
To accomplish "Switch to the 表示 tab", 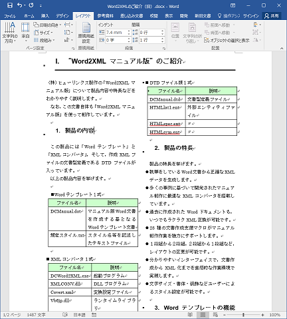I will point(169,16).
